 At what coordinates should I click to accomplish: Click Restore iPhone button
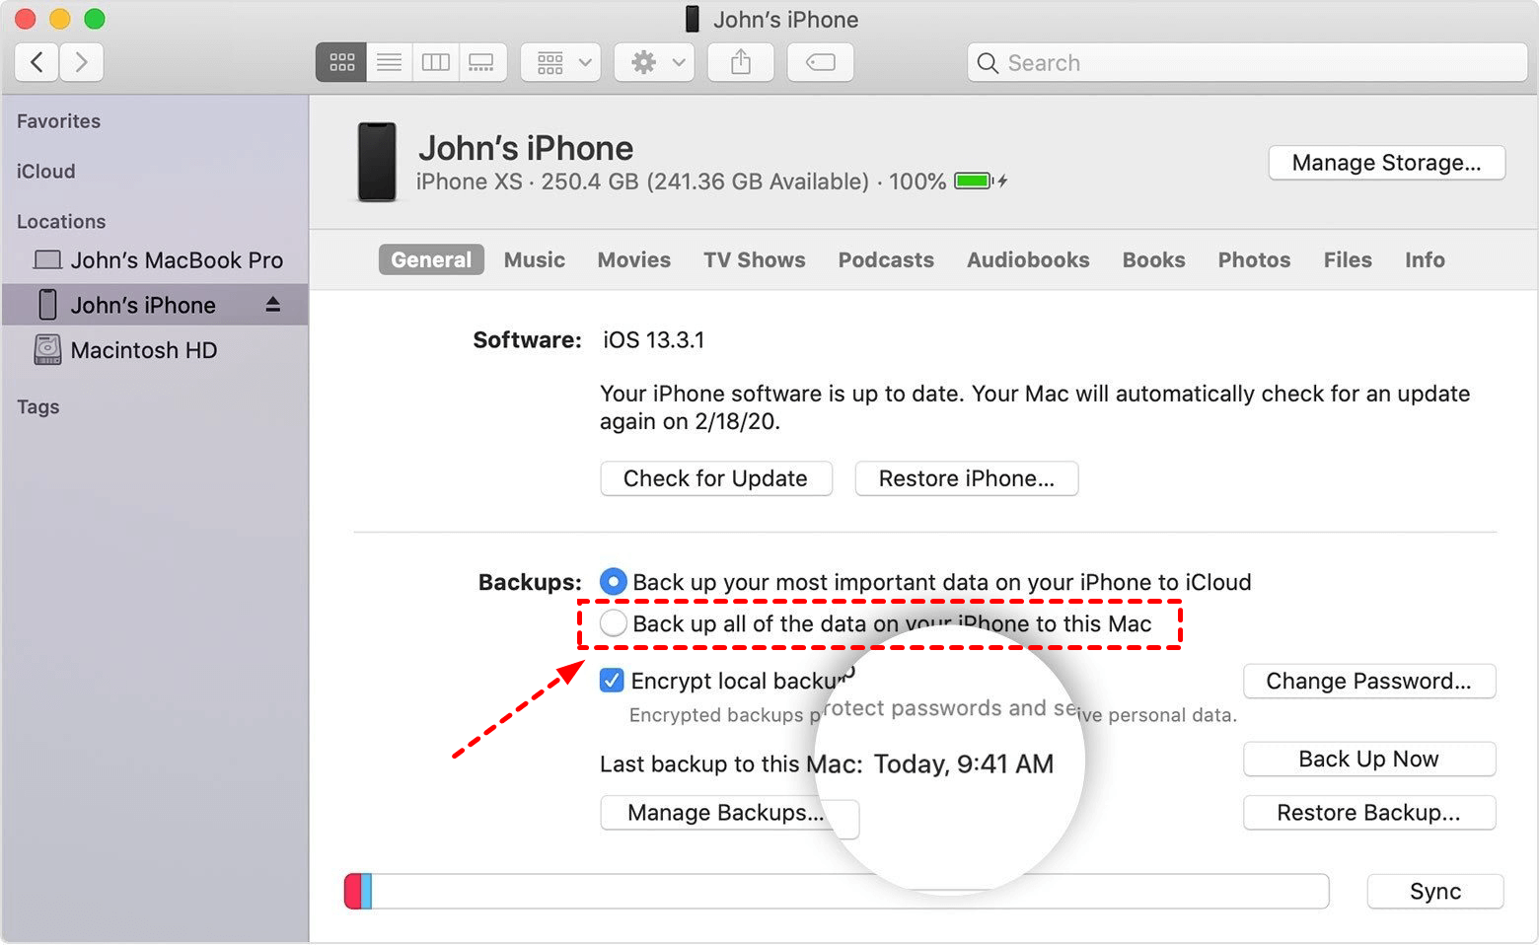pos(967,478)
